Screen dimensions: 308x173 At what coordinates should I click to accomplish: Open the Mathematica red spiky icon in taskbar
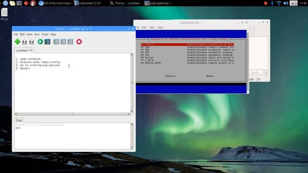tap(26, 3)
